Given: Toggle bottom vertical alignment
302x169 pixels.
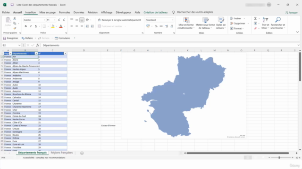Looking at the screenshot, I should [x=82, y=20].
